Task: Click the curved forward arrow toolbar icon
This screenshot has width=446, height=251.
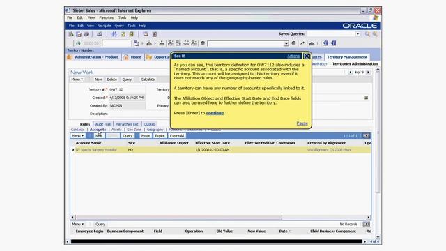Action: [x=302, y=43]
